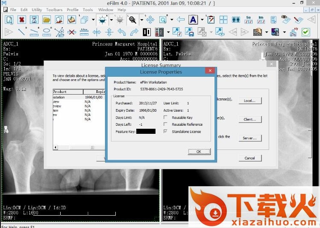
Task: Expand dropdown beside hand hanging-protocol icon
Action: pyautogui.click(x=266, y=32)
